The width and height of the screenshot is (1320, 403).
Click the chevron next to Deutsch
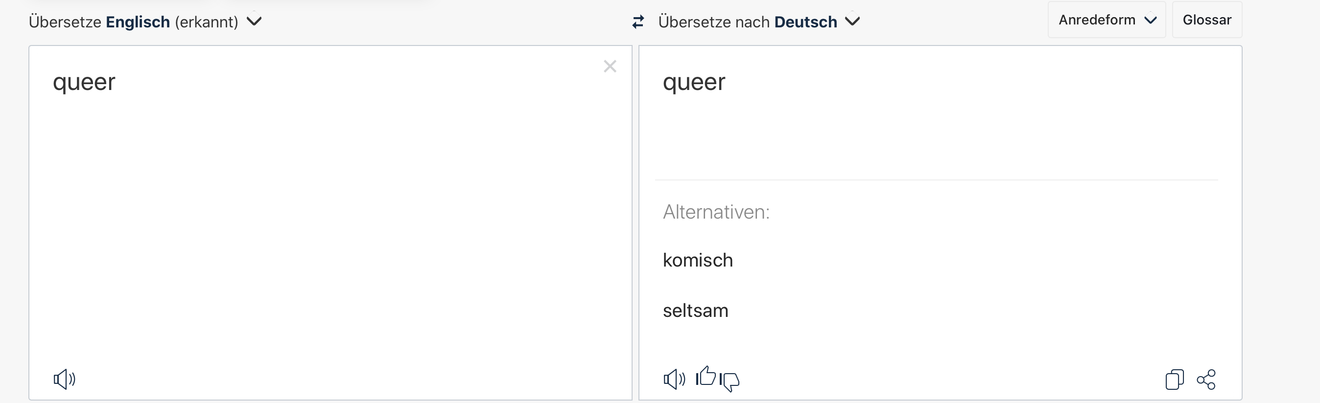(852, 22)
